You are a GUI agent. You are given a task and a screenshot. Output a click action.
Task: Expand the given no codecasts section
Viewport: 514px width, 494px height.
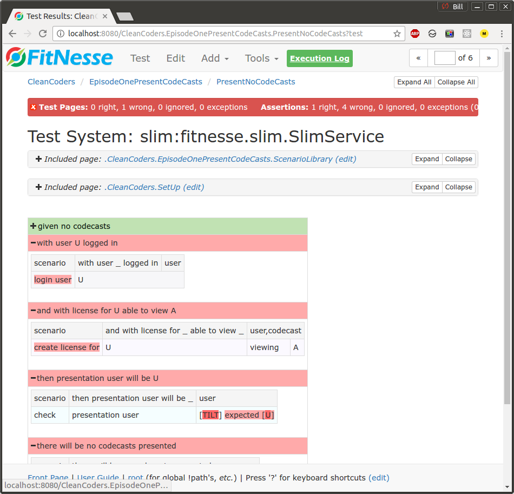pyautogui.click(x=34, y=226)
